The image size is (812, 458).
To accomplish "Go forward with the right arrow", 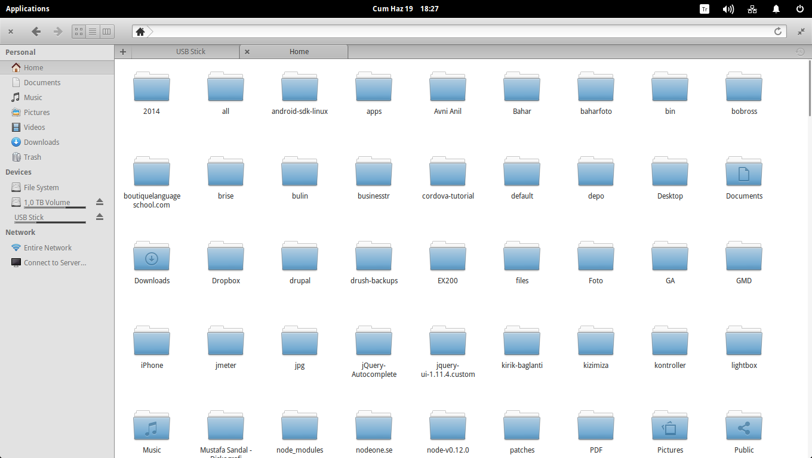I will [57, 32].
